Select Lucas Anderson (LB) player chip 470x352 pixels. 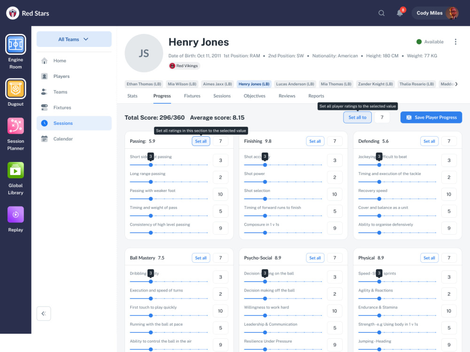pos(295,84)
